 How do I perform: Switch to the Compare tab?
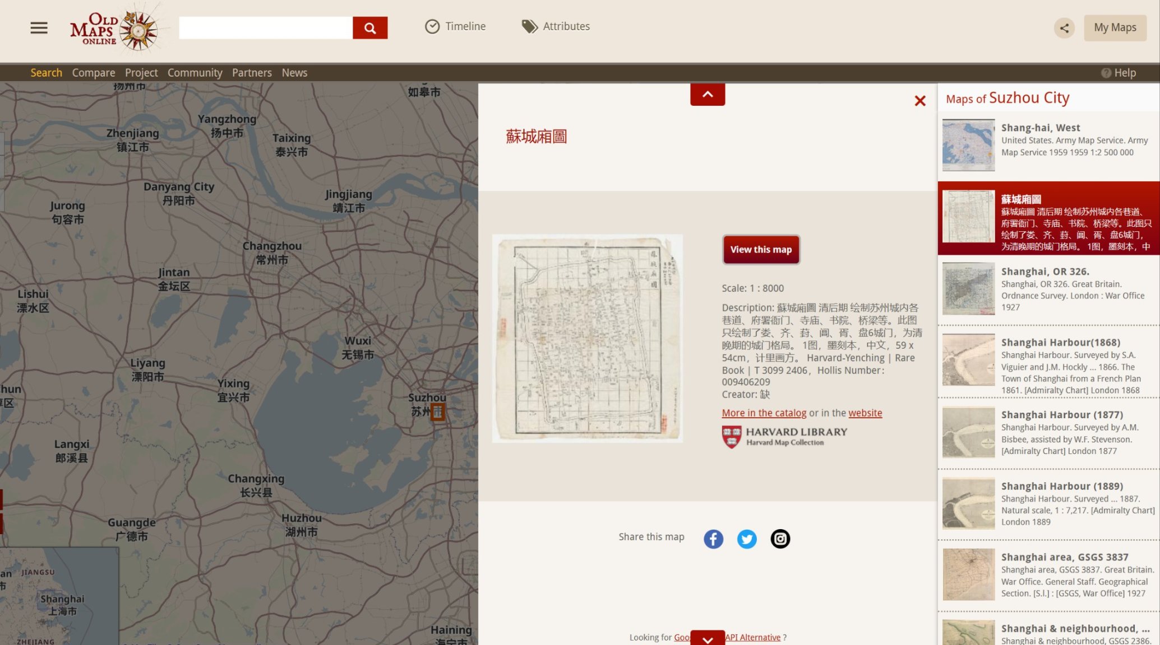point(93,73)
